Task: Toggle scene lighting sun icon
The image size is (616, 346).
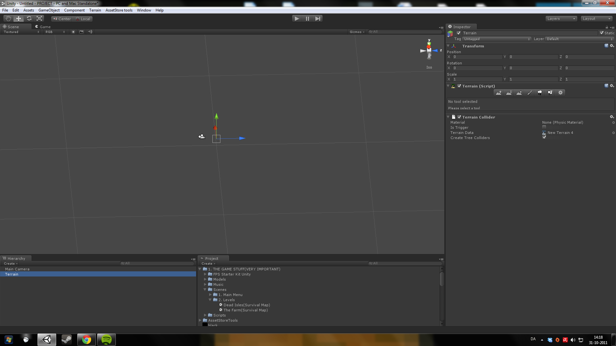Action: click(73, 32)
